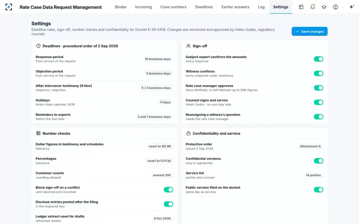Edit the 5 / 3 business days value

(156, 88)
